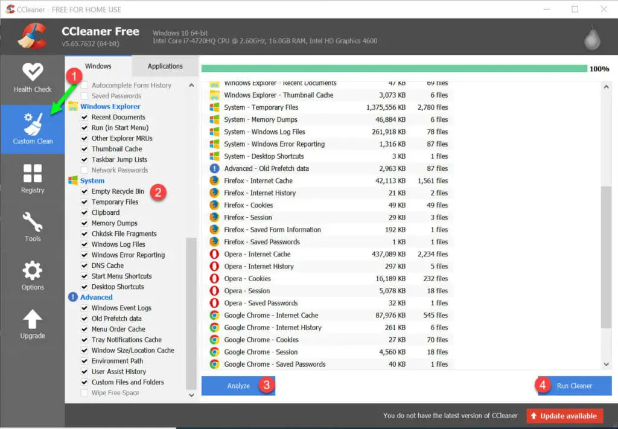Collapse the System category header
The image size is (618, 429).
[x=92, y=180]
